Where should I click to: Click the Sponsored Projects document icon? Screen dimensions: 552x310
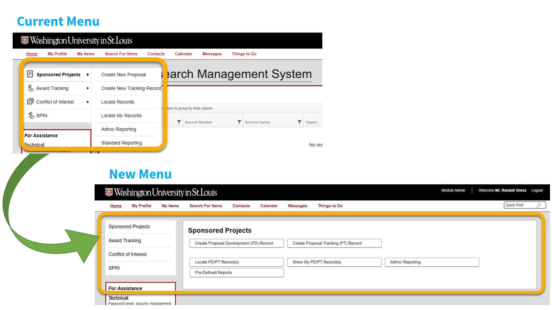(x=30, y=74)
